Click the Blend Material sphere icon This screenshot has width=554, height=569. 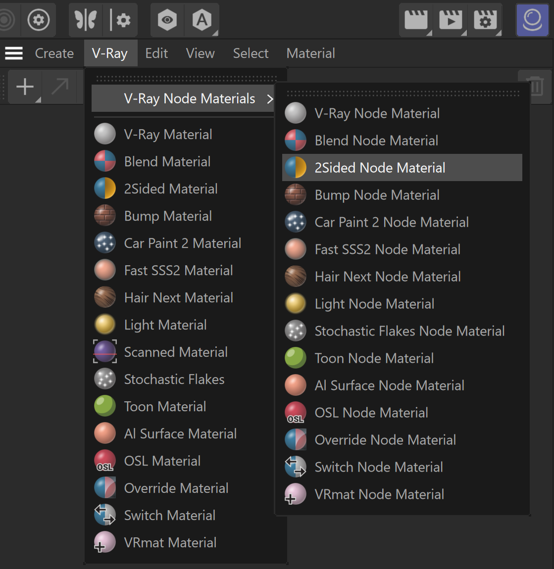[105, 161]
